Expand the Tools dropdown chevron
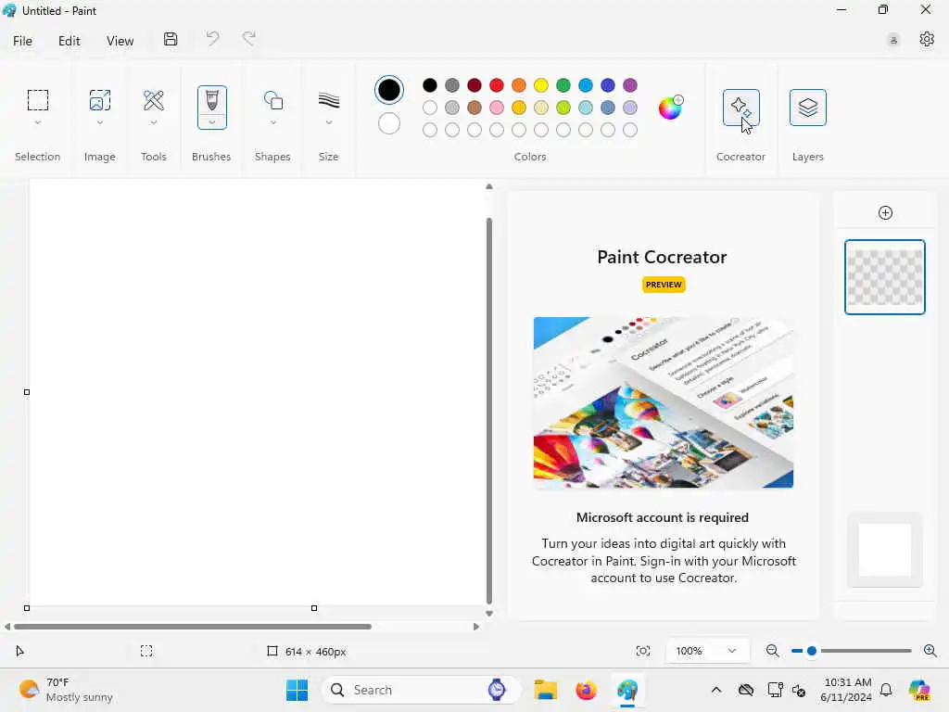 tap(154, 122)
